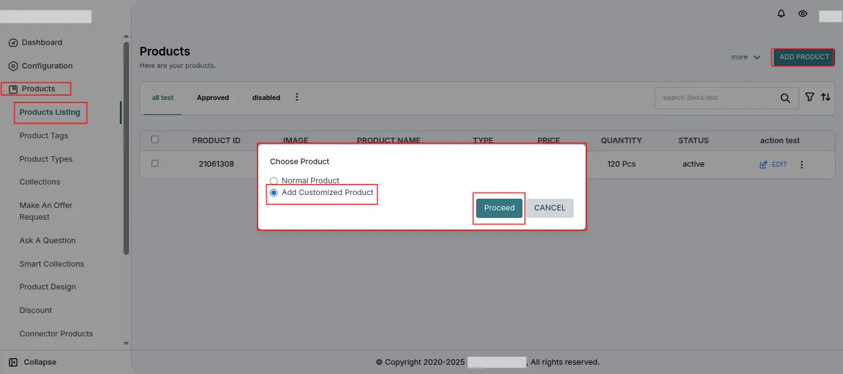843x374 pixels.
Task: Open the notifications bell icon
Action: click(781, 14)
